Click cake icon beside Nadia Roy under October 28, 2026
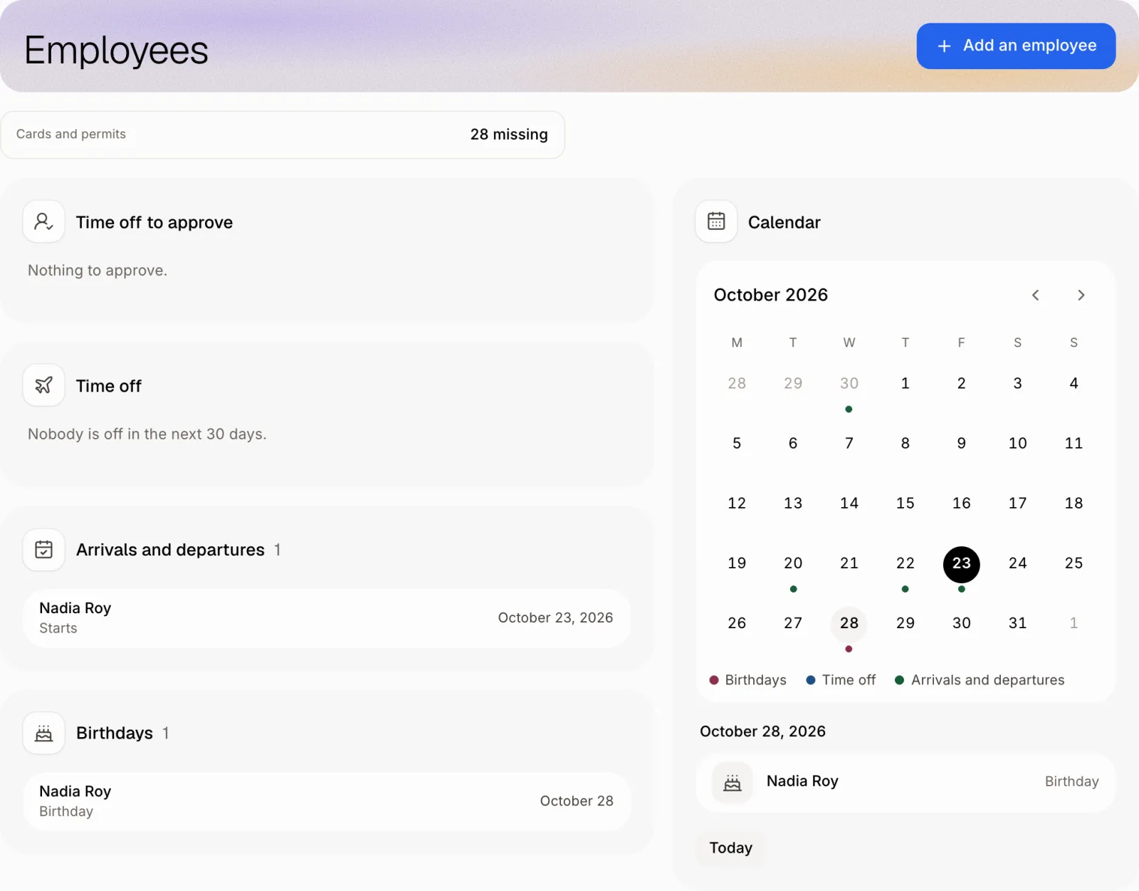The height and width of the screenshot is (891, 1139). click(733, 783)
